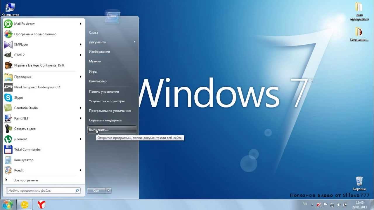Expand the GIMP 2 recent files arrow
The image size is (374, 210).
pyautogui.click(x=81, y=55)
